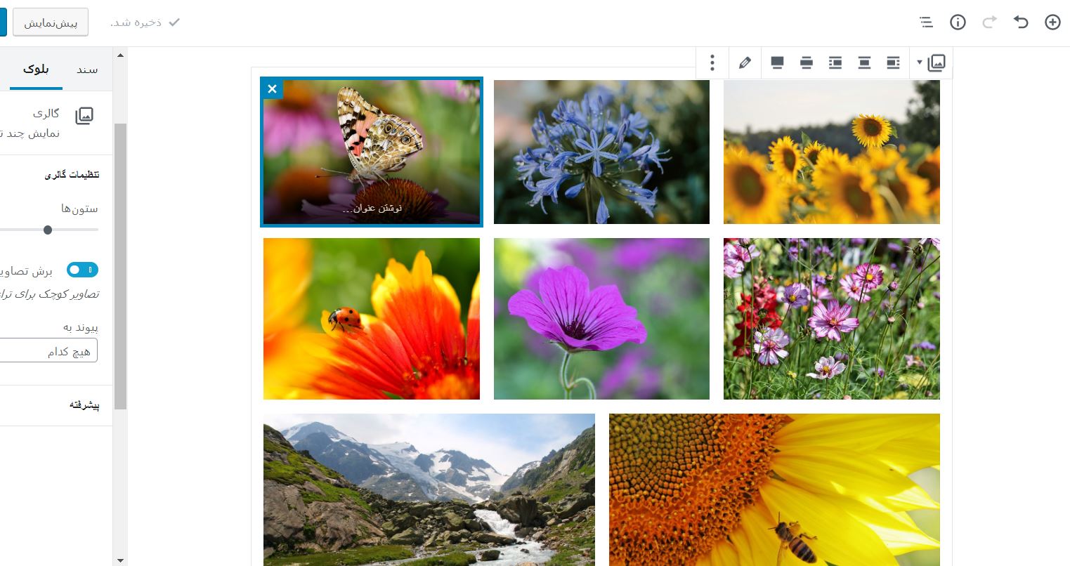Switch to the بلوک block tab
Screen dimensions: 1070x566
[x=36, y=70]
